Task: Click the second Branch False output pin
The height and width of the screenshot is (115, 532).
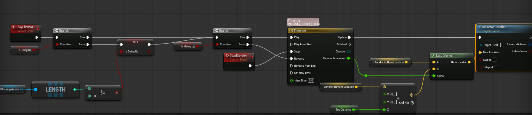Action: coord(248,44)
